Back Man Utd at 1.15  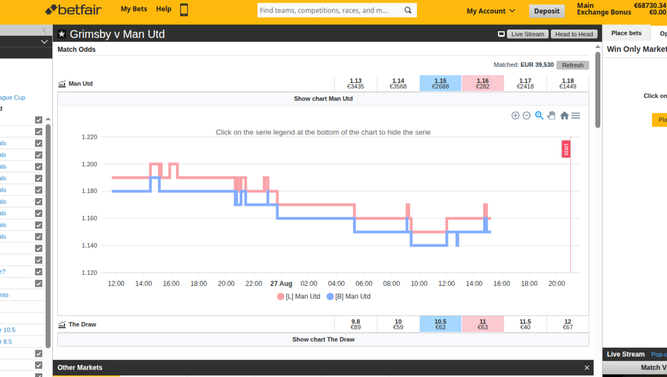click(x=440, y=83)
